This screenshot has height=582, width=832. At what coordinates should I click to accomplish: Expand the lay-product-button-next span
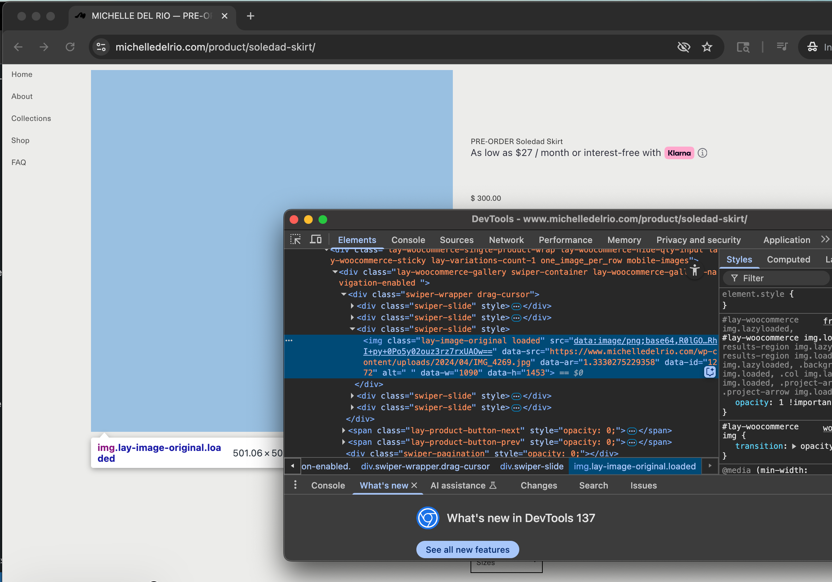(x=343, y=430)
